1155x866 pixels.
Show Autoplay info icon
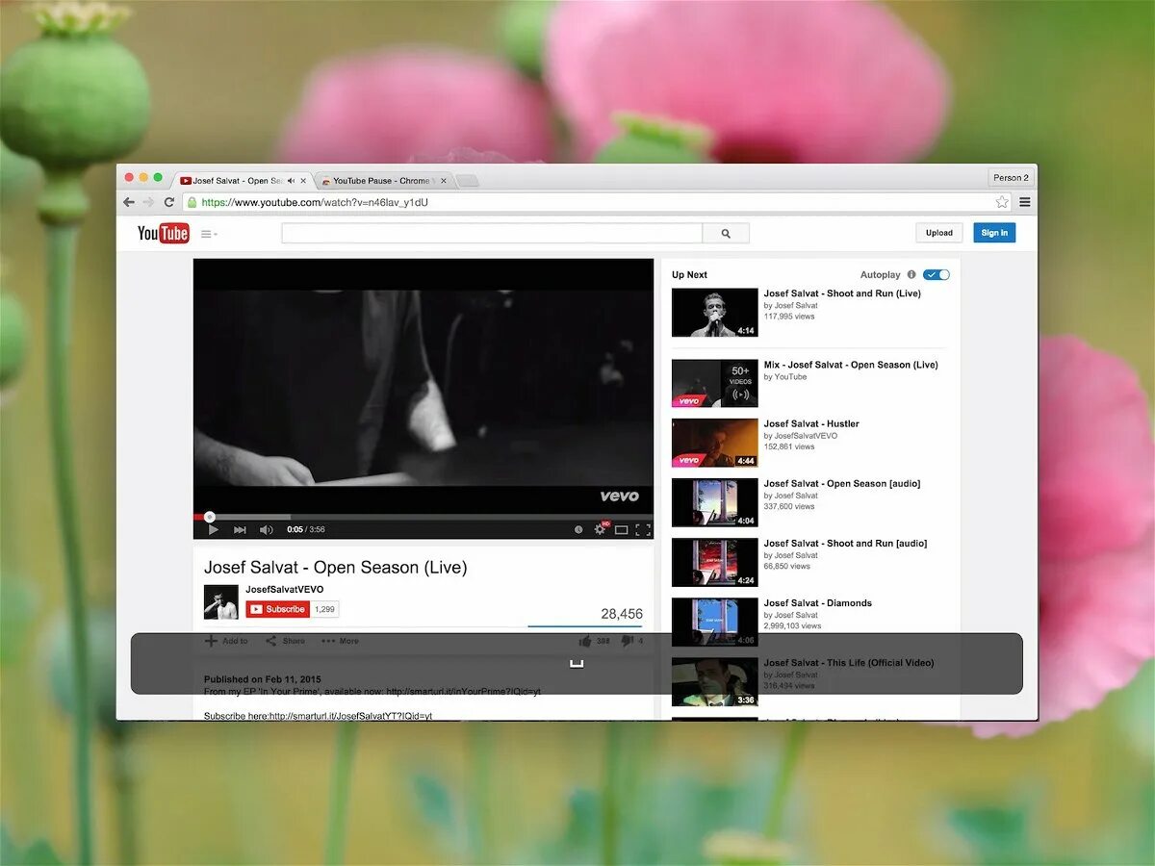tap(911, 275)
